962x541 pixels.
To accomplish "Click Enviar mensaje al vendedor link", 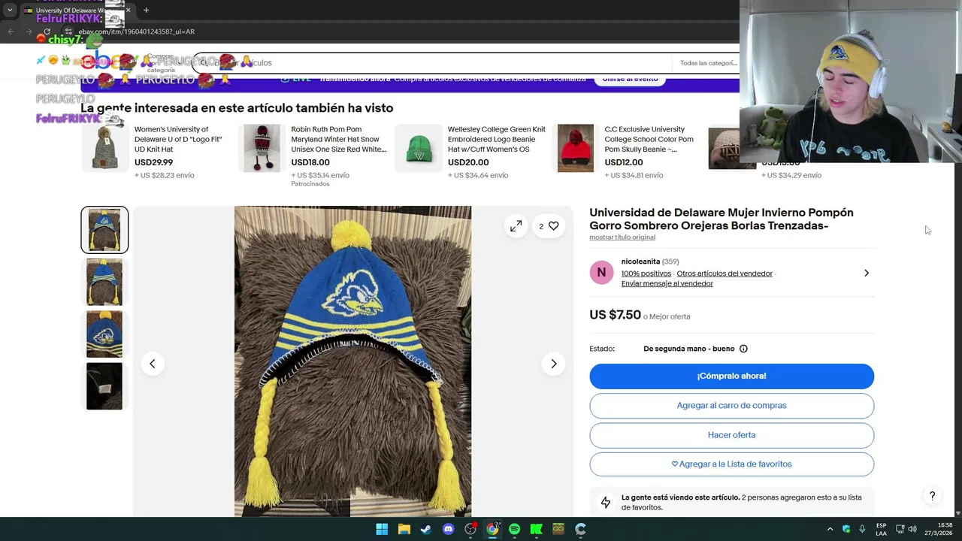I will coord(667,283).
